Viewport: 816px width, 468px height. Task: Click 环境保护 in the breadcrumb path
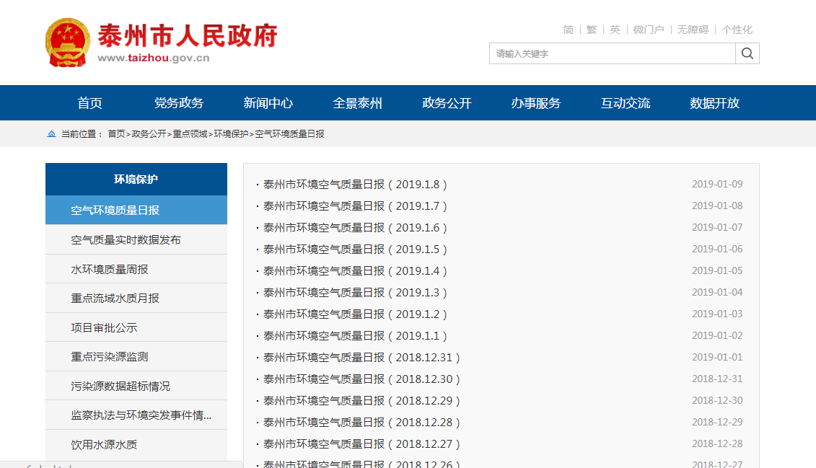(x=231, y=134)
